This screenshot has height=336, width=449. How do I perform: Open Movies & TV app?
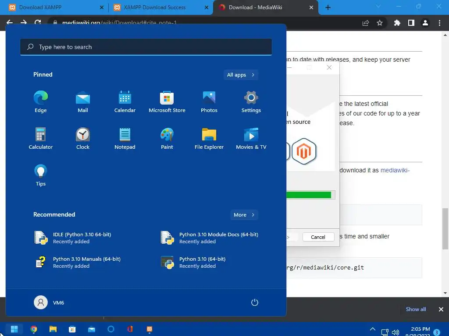(x=251, y=139)
